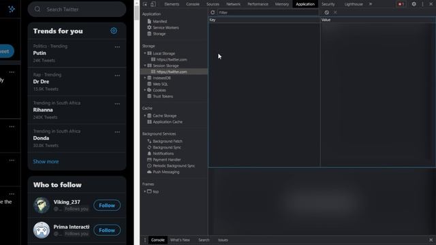436x245 pixels.
Task: Click the Twitter sparkle top tweets icon
Action: coord(12,9)
